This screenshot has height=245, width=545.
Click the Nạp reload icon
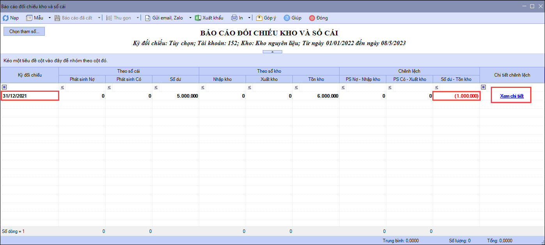coord(6,18)
